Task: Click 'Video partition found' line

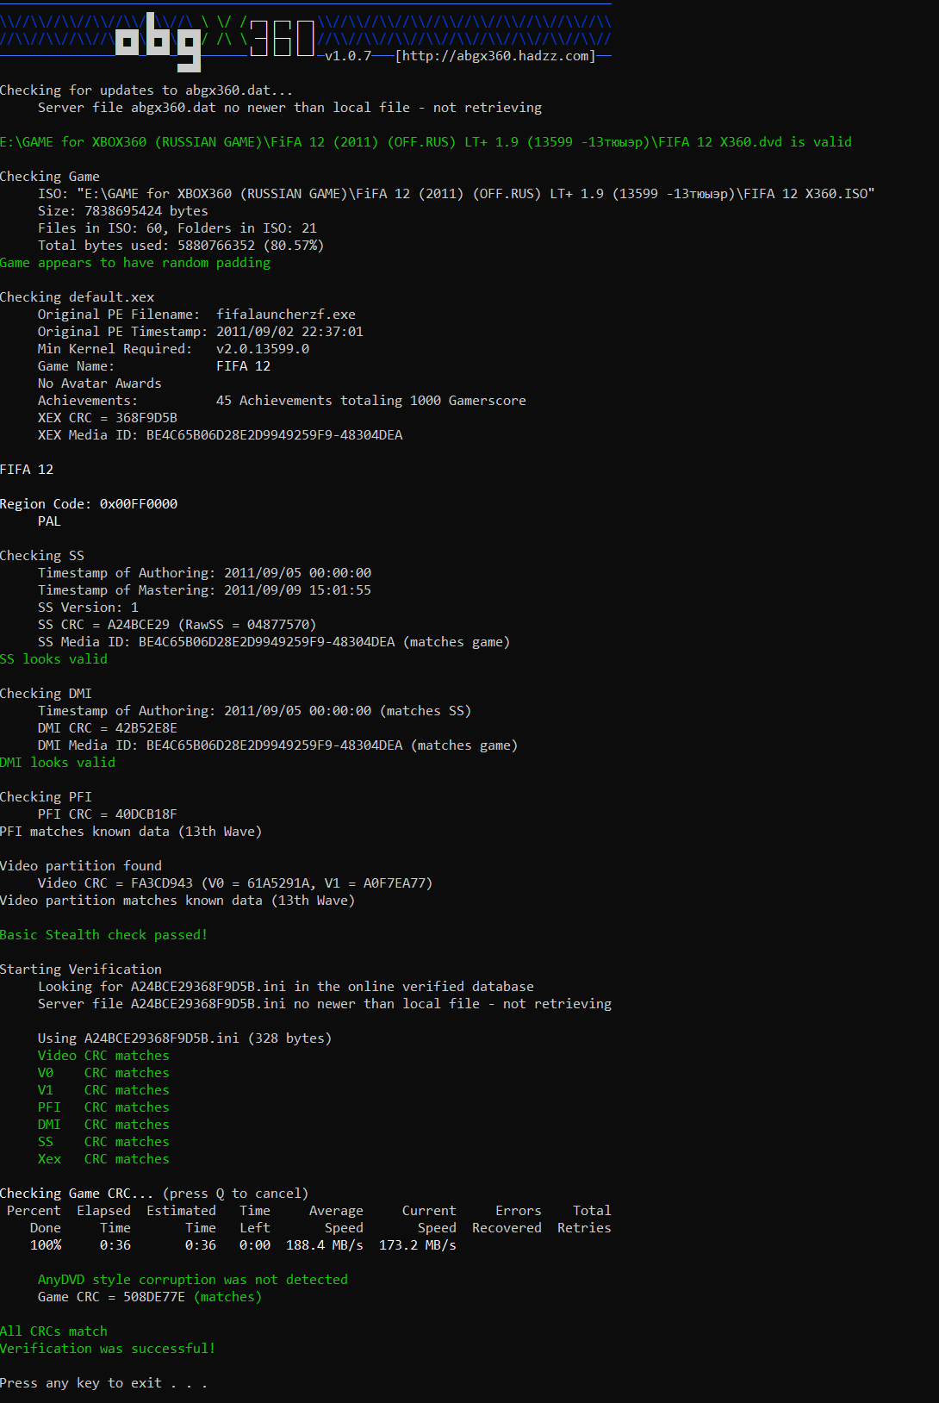Action: coord(81,866)
